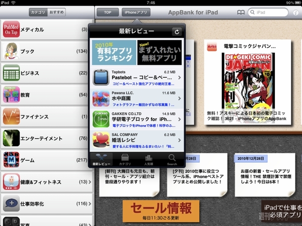Viewport: 302px width, 226px height.
Task: Open 学研電子ブロック row disclosure chevron
Action: pos(179,120)
